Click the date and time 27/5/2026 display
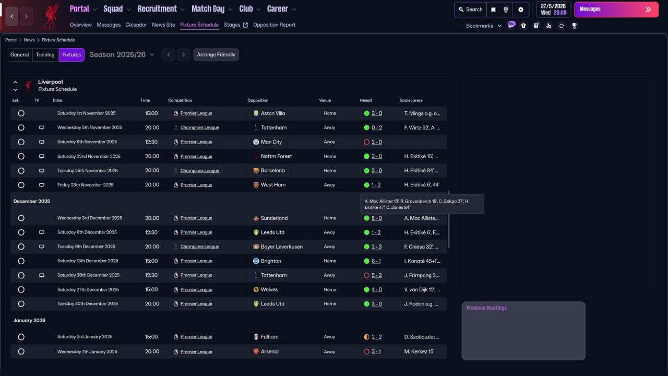668x376 pixels. (x=553, y=9)
